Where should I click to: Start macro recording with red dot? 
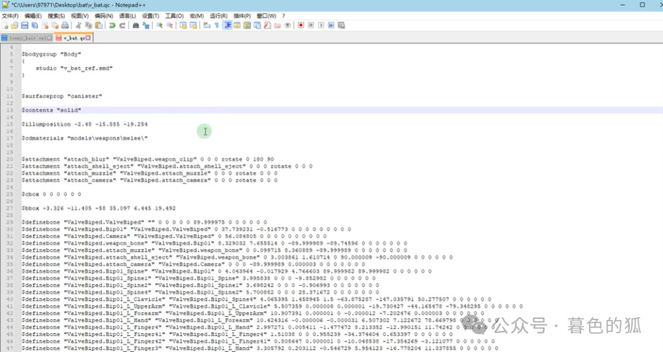pos(301,25)
